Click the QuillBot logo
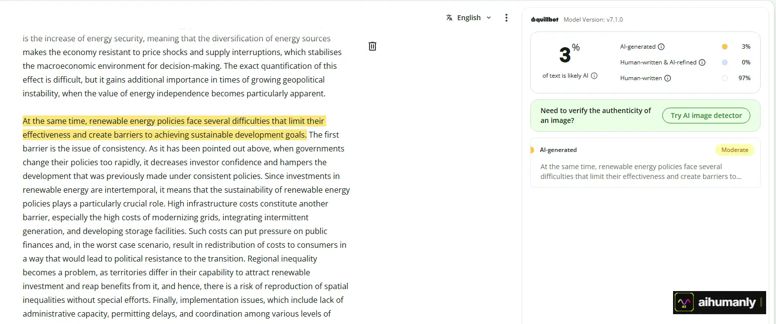776x324 pixels. pos(544,20)
